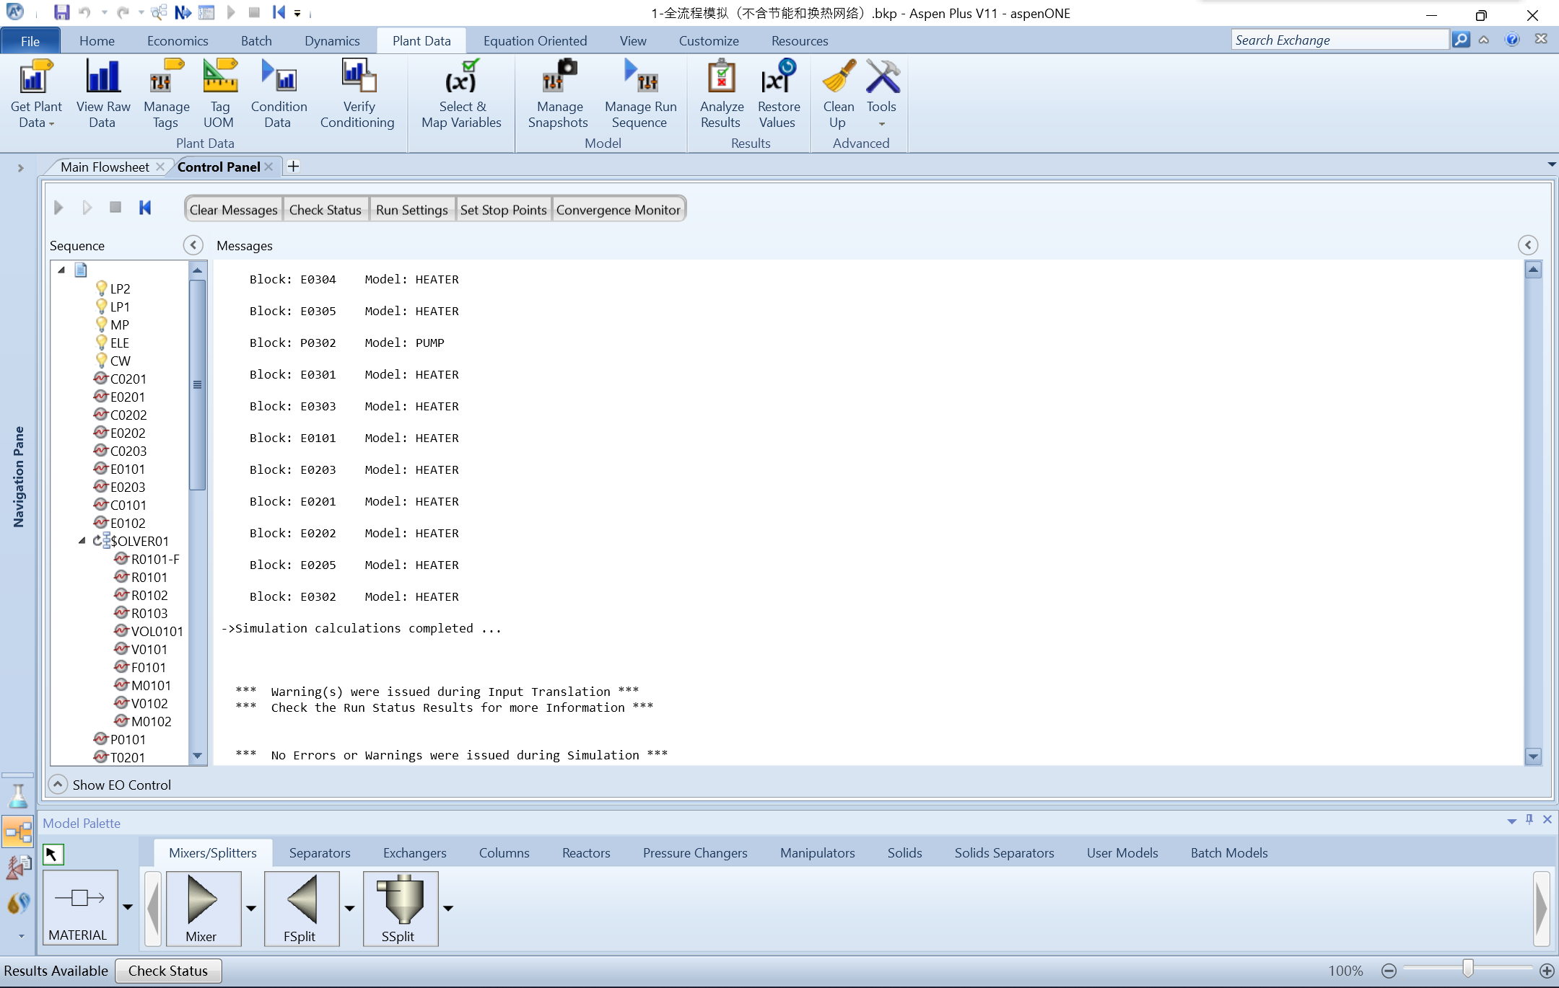This screenshot has width=1559, height=988.
Task: Collapse the Sequence pane
Action: tap(193, 245)
